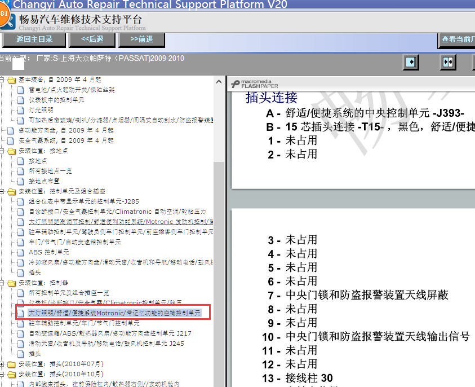Click the tree panel vertical scrollbar thumb
The width and height of the screenshot is (475, 387).
[219, 275]
